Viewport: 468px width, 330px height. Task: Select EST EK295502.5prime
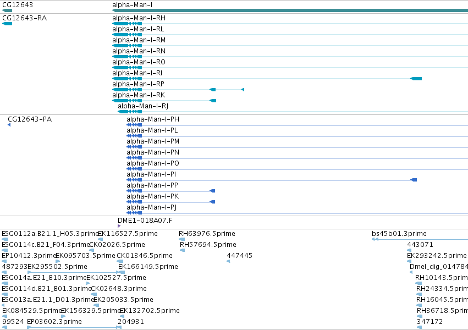57,267
